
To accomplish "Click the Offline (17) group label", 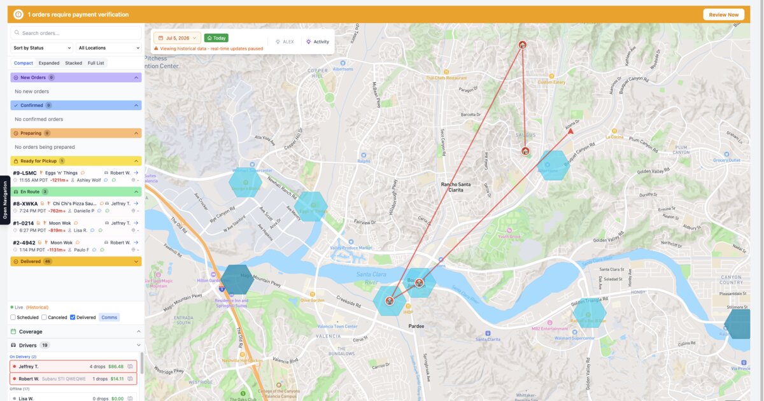I will (19, 388).
